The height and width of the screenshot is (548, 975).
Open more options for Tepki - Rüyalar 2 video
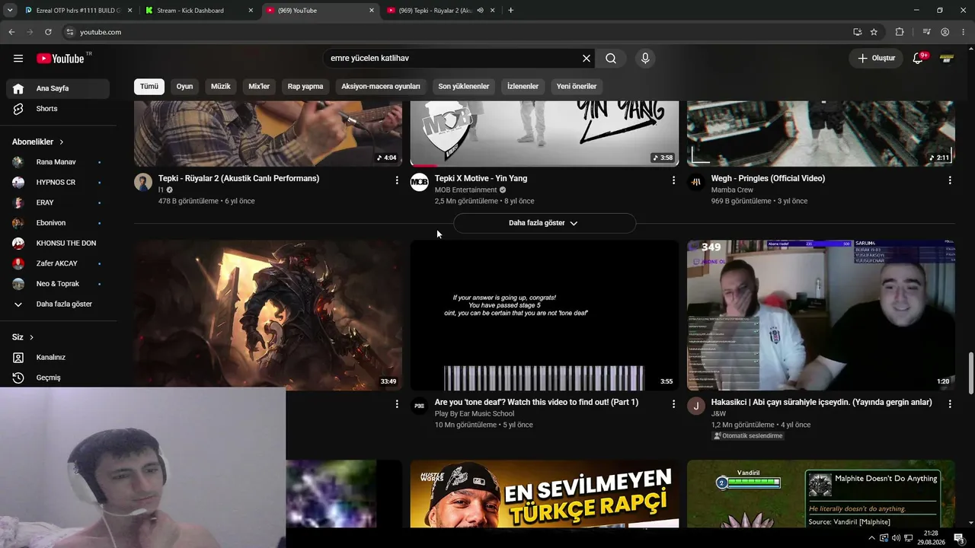397,180
